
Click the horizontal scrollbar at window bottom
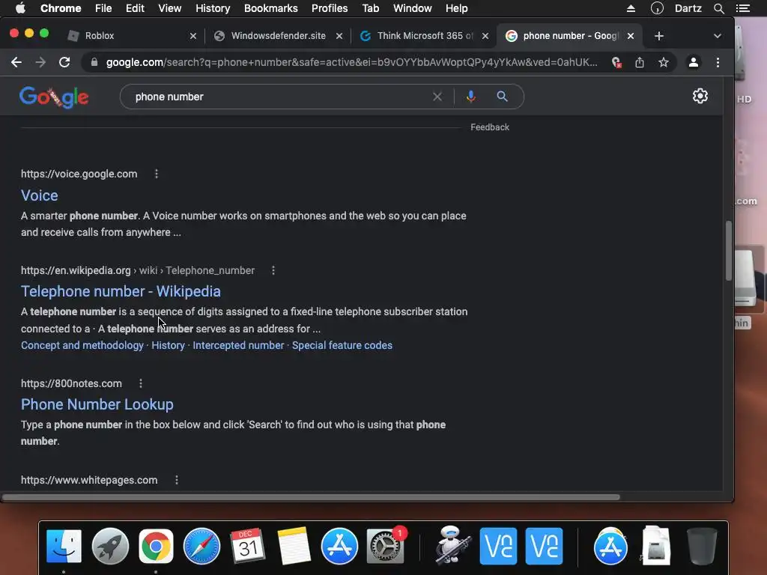pos(311,497)
